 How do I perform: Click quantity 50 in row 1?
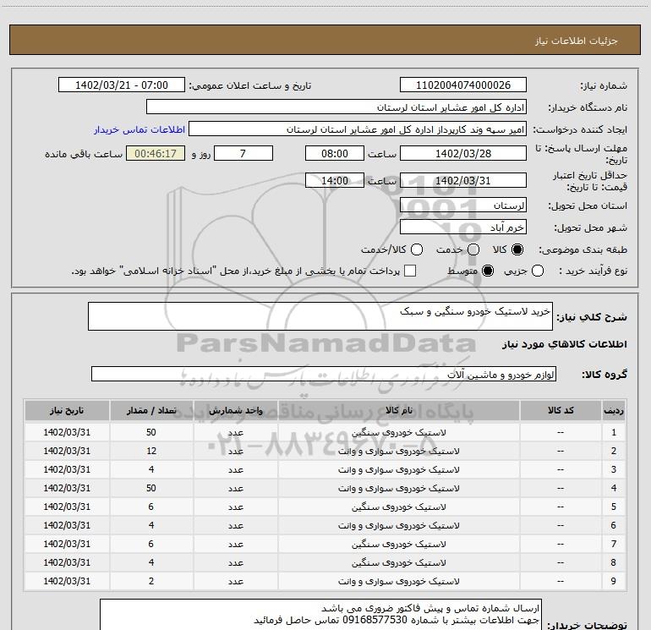click(x=151, y=432)
